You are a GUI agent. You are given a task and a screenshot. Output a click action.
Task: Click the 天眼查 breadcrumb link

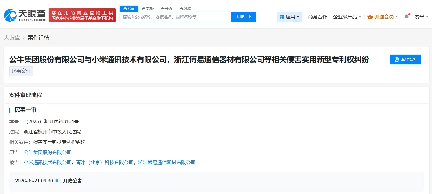(x=12, y=38)
